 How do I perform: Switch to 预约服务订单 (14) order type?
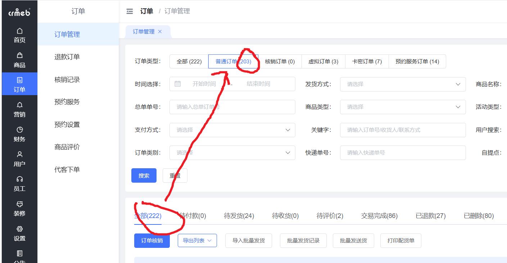pos(417,62)
